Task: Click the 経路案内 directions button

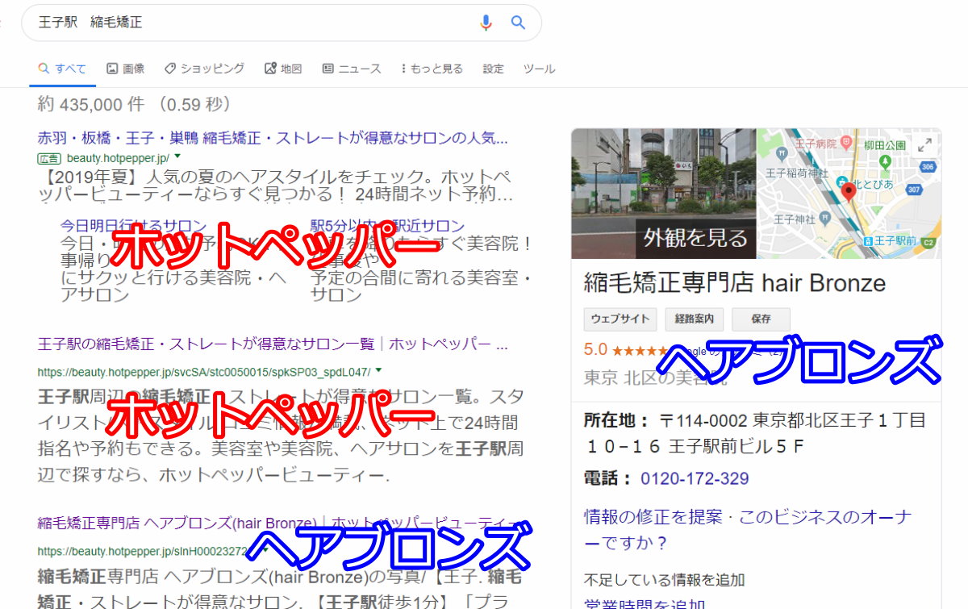Action: [x=694, y=319]
